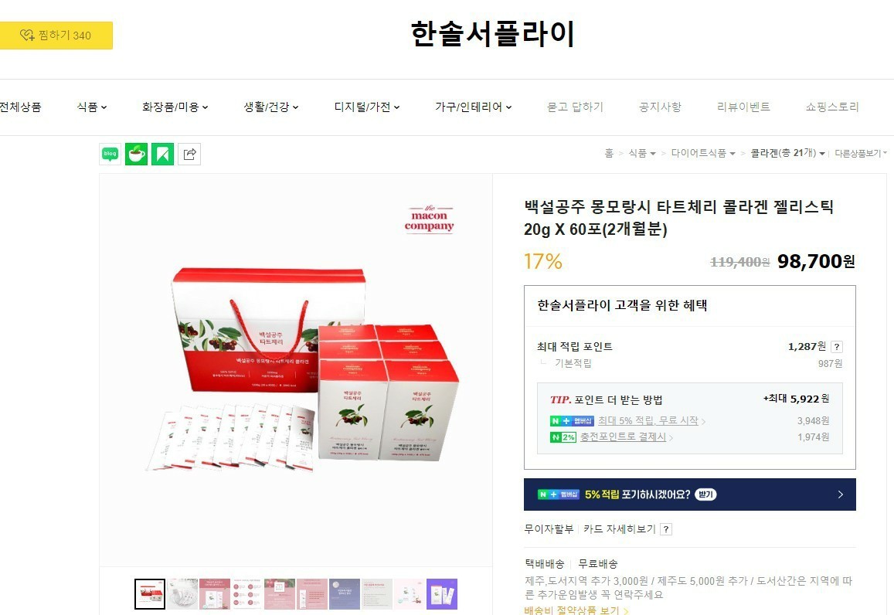This screenshot has width=894, height=615.
Task: Click the arrow on the 5%적립 membership banner
Action: coord(841,494)
